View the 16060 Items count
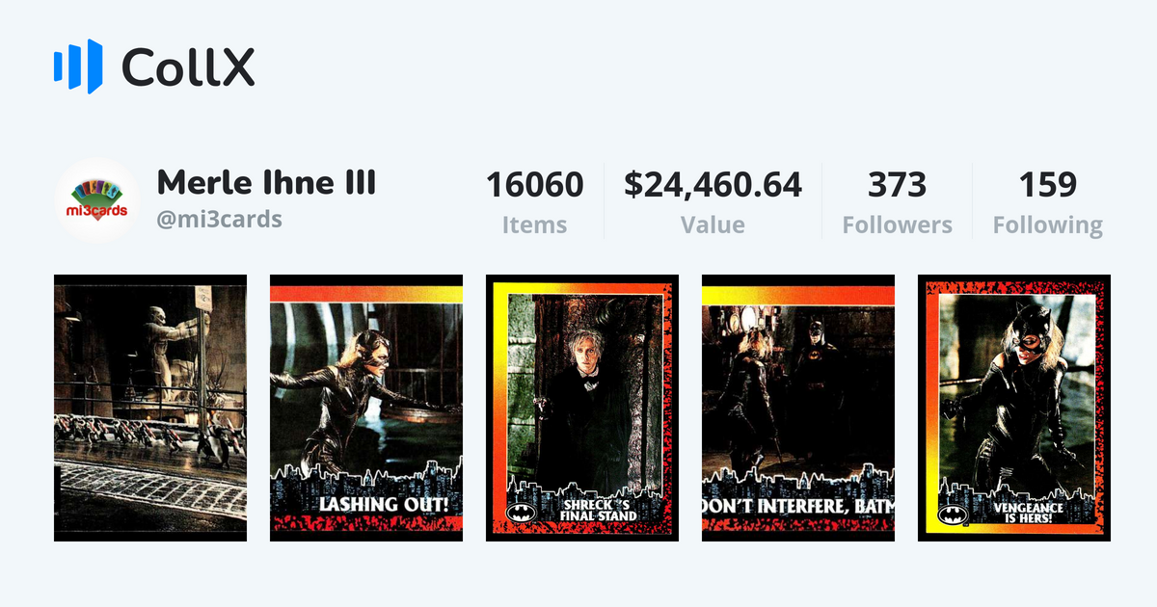1157x607 pixels. tap(534, 184)
